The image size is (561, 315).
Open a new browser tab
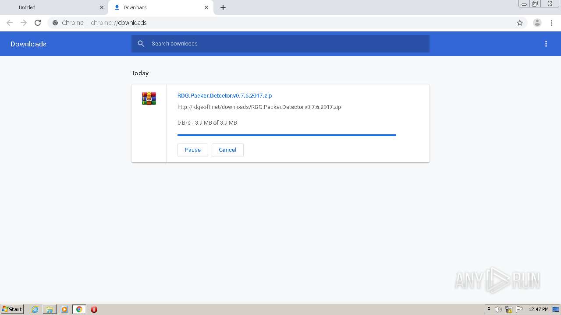coord(223,7)
